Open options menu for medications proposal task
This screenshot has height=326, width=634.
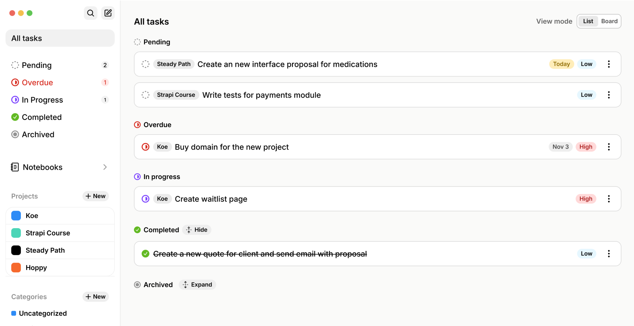click(609, 64)
